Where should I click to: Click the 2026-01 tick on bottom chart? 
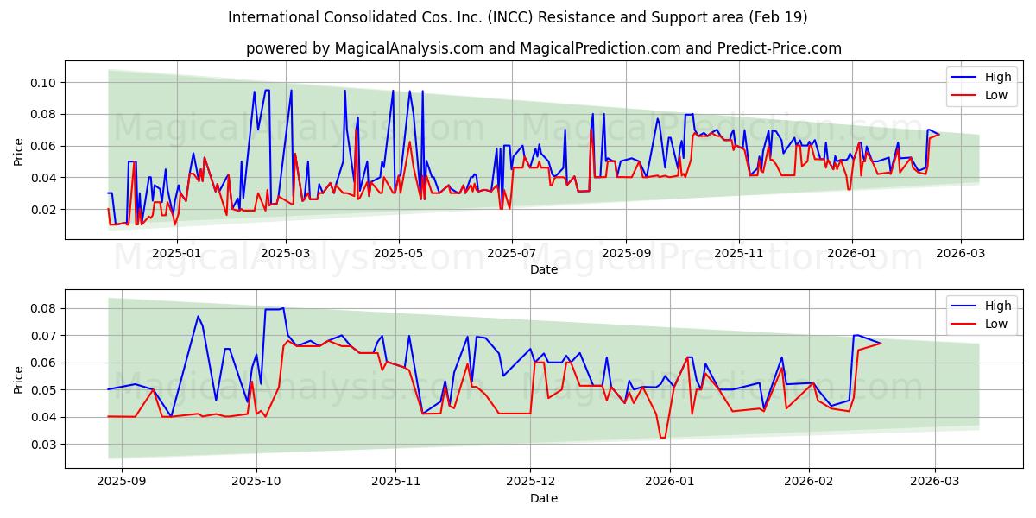pos(671,482)
